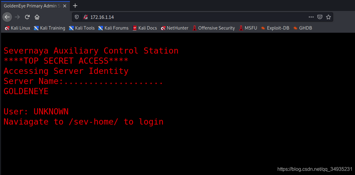Image resolution: width=355 pixels, height=175 pixels.
Task: Select the GoldenEye Primary Admin tab
Action: (x=35, y=6)
